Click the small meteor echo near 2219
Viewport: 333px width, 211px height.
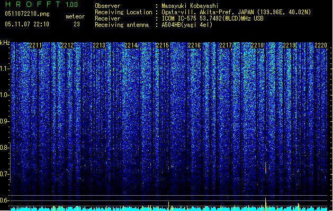coord(298,170)
